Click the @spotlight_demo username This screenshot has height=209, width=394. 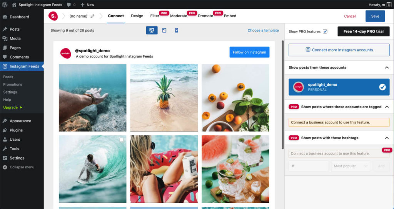(x=92, y=51)
